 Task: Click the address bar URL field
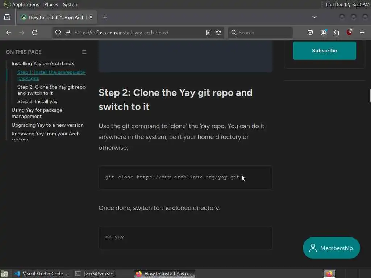tap(138, 33)
